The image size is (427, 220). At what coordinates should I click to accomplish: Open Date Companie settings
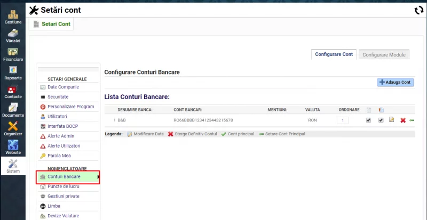(x=63, y=87)
